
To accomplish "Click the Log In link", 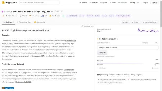I will 146,3.
